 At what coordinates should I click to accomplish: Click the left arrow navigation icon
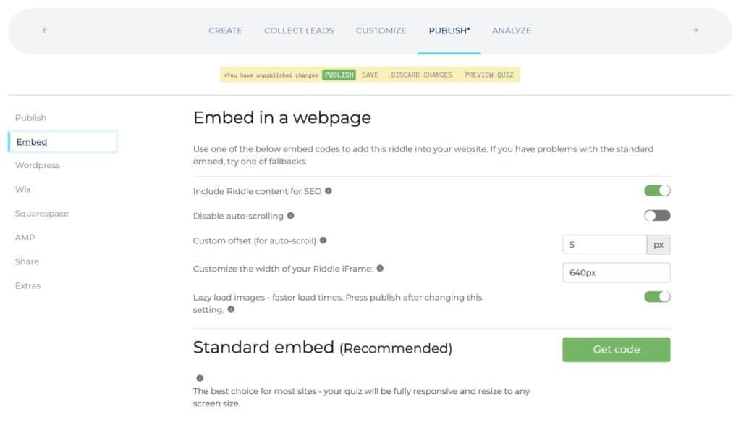pyautogui.click(x=46, y=30)
